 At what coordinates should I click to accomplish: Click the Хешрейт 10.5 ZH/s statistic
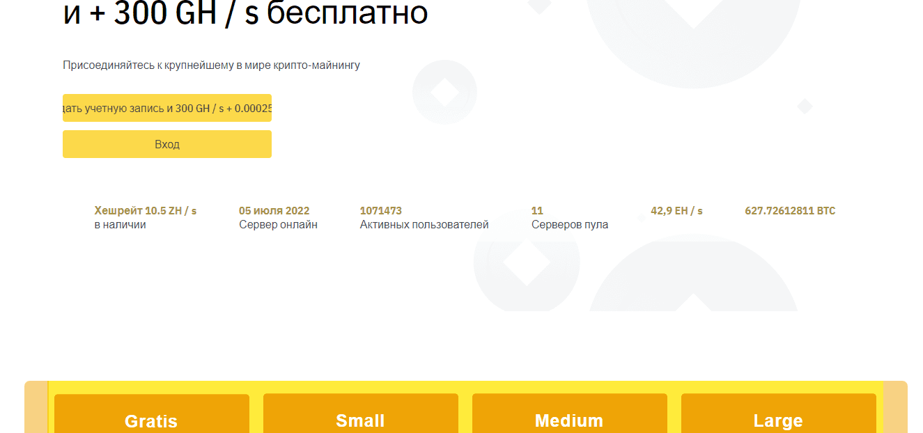[144, 216]
